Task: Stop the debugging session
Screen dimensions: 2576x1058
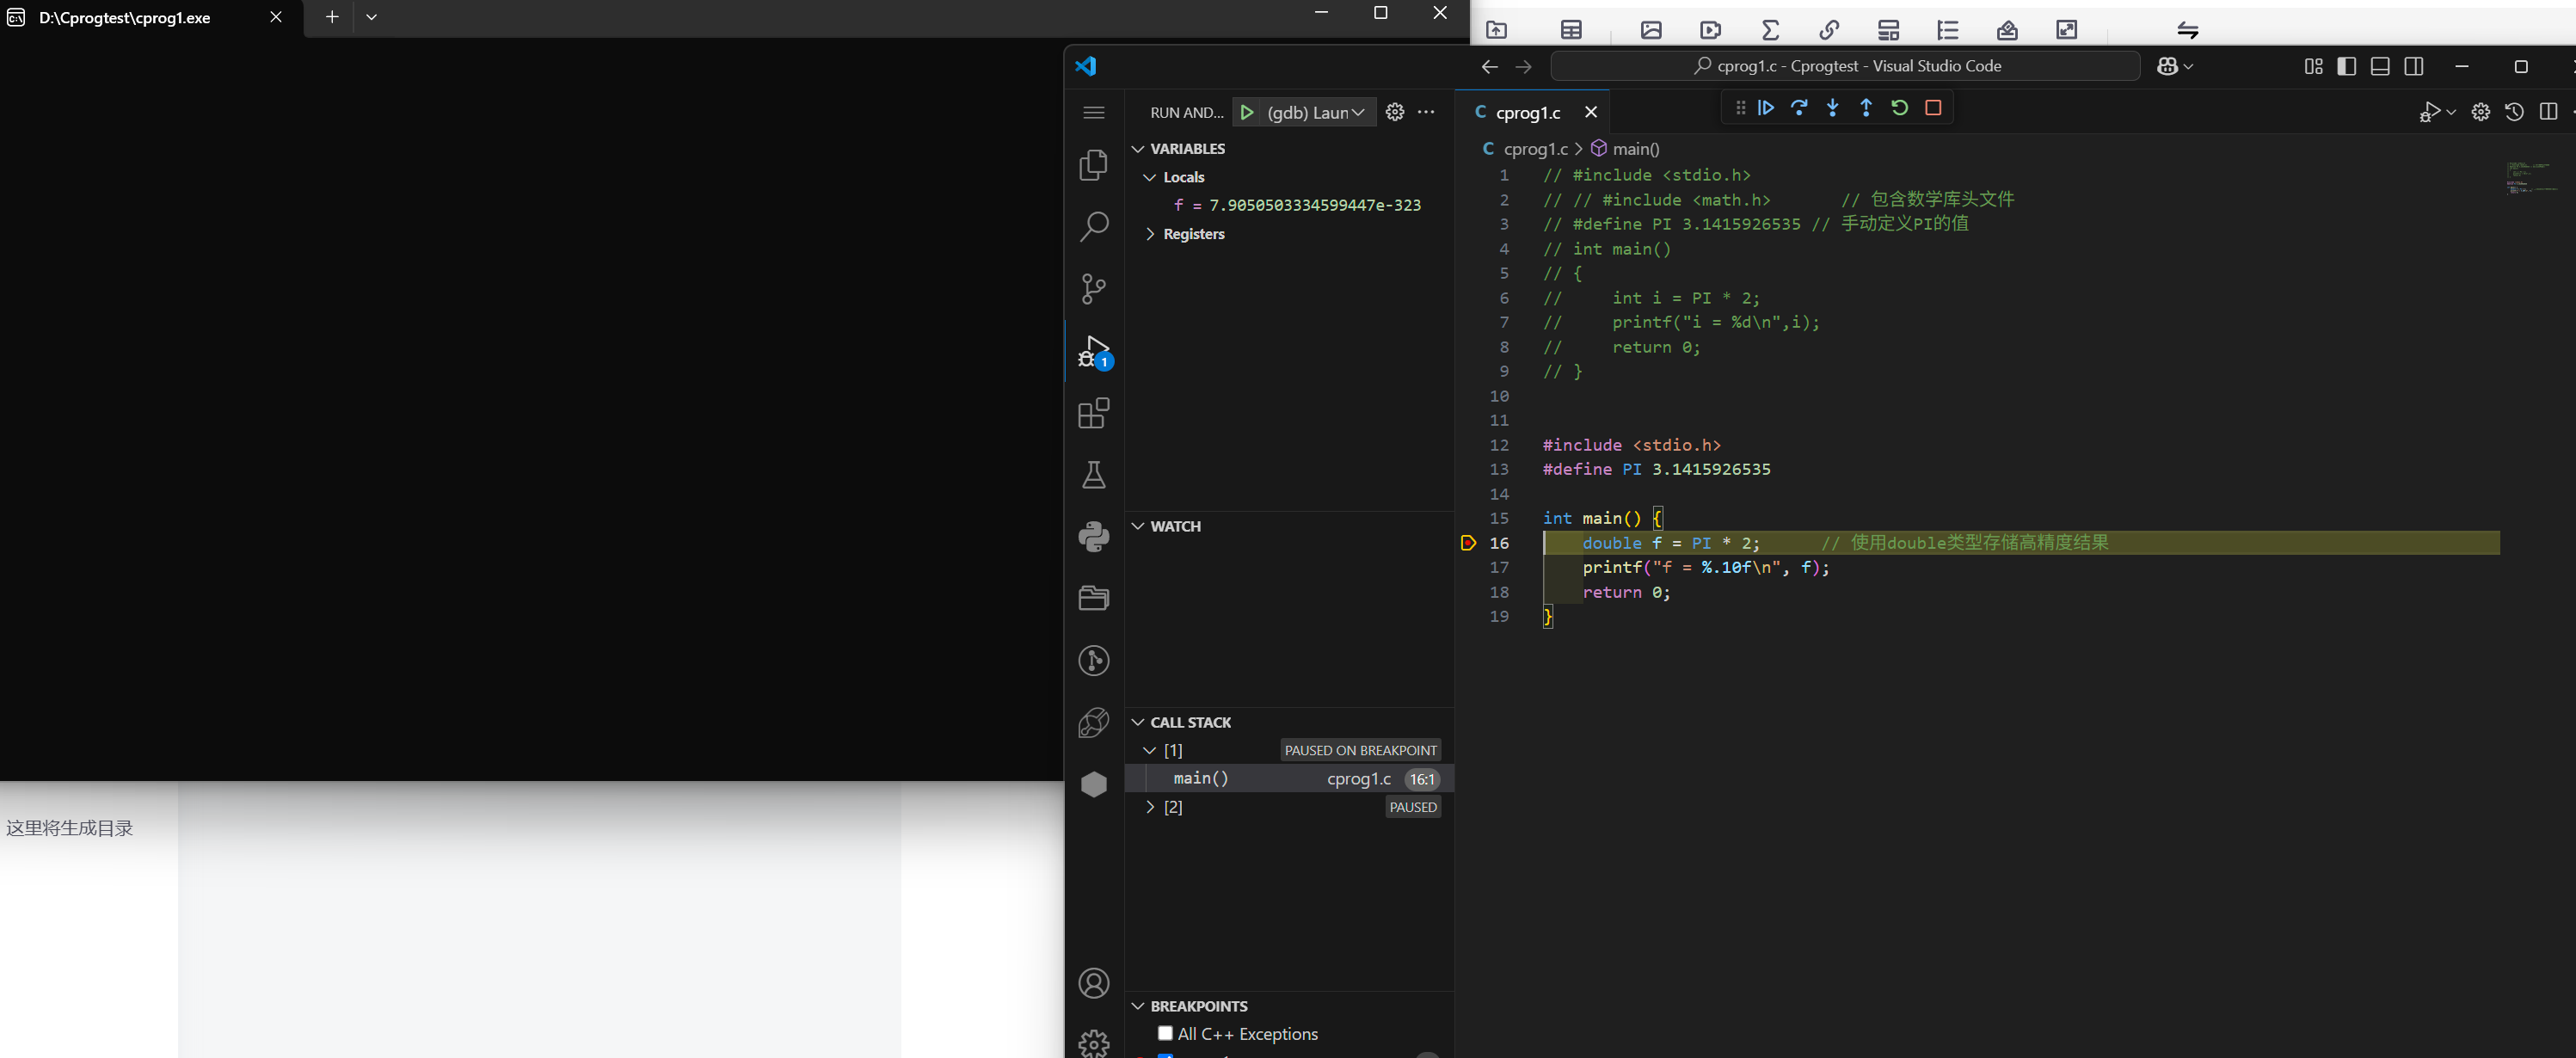Action: click(1933, 108)
